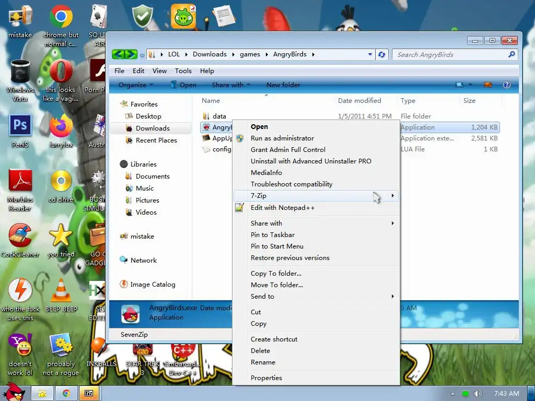Select Properties in context menu
The height and width of the screenshot is (401, 535).
tap(266, 378)
